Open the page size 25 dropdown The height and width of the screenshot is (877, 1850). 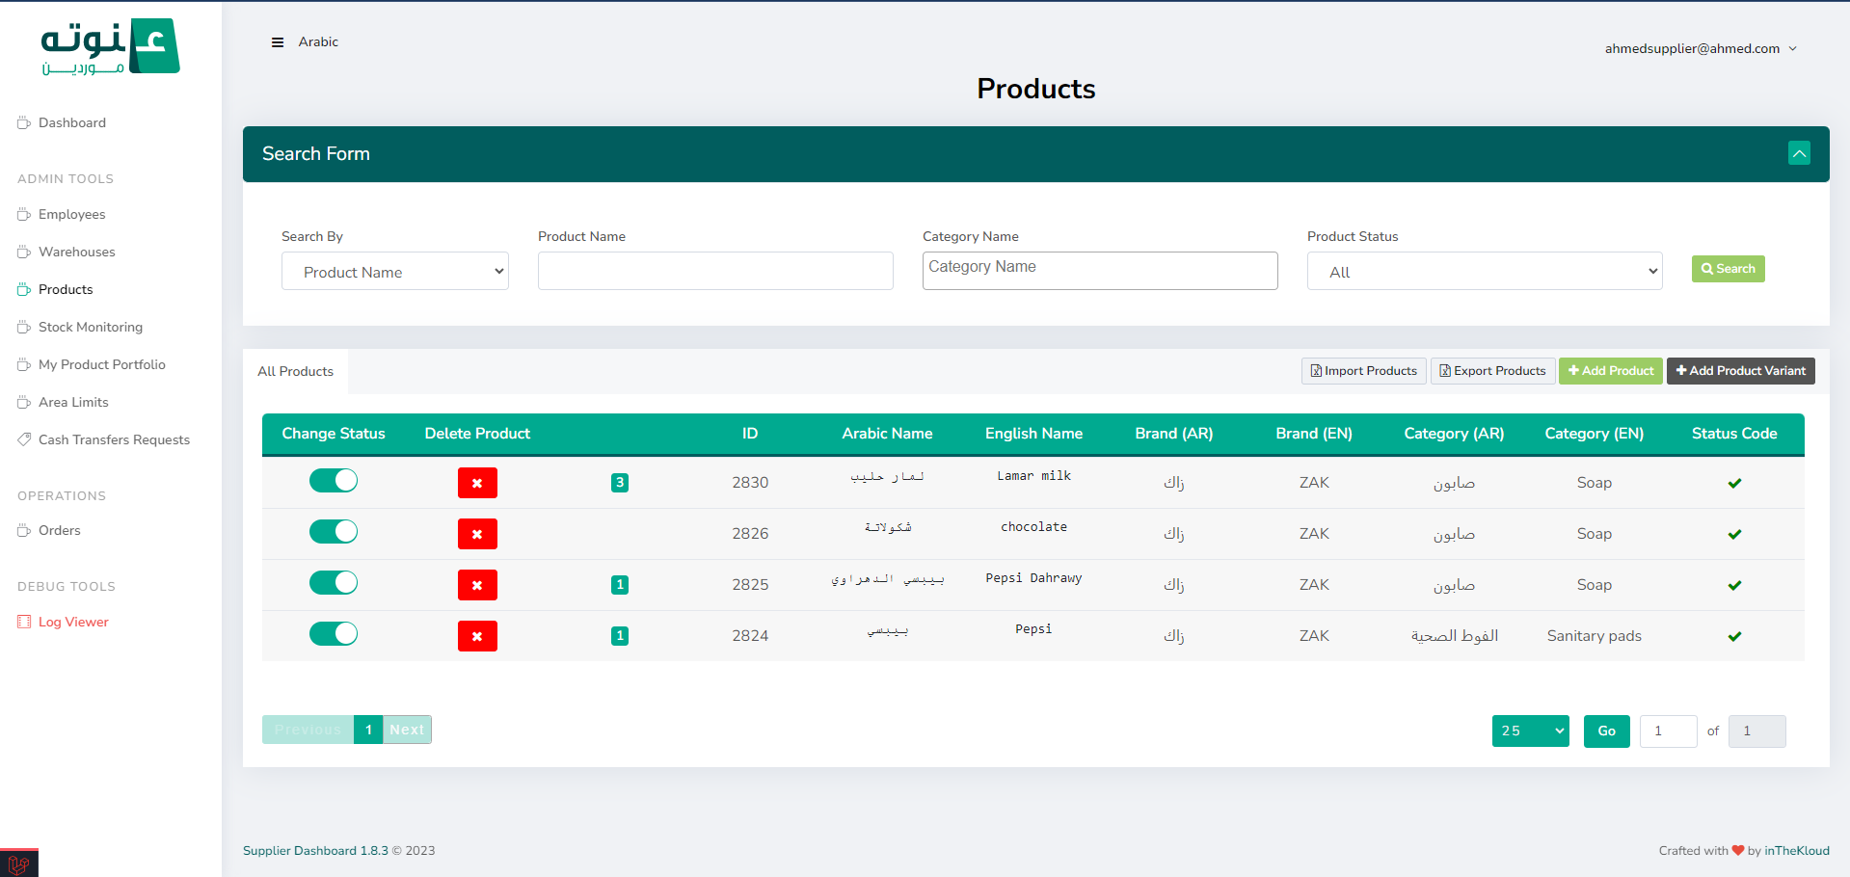[1530, 731]
